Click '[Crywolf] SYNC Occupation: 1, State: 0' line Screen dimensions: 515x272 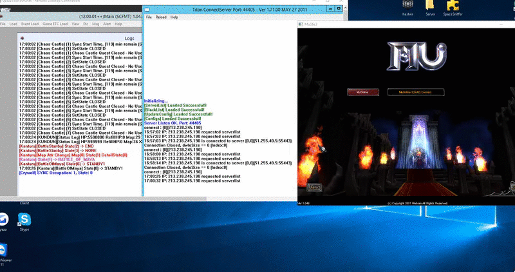[x=56, y=173]
